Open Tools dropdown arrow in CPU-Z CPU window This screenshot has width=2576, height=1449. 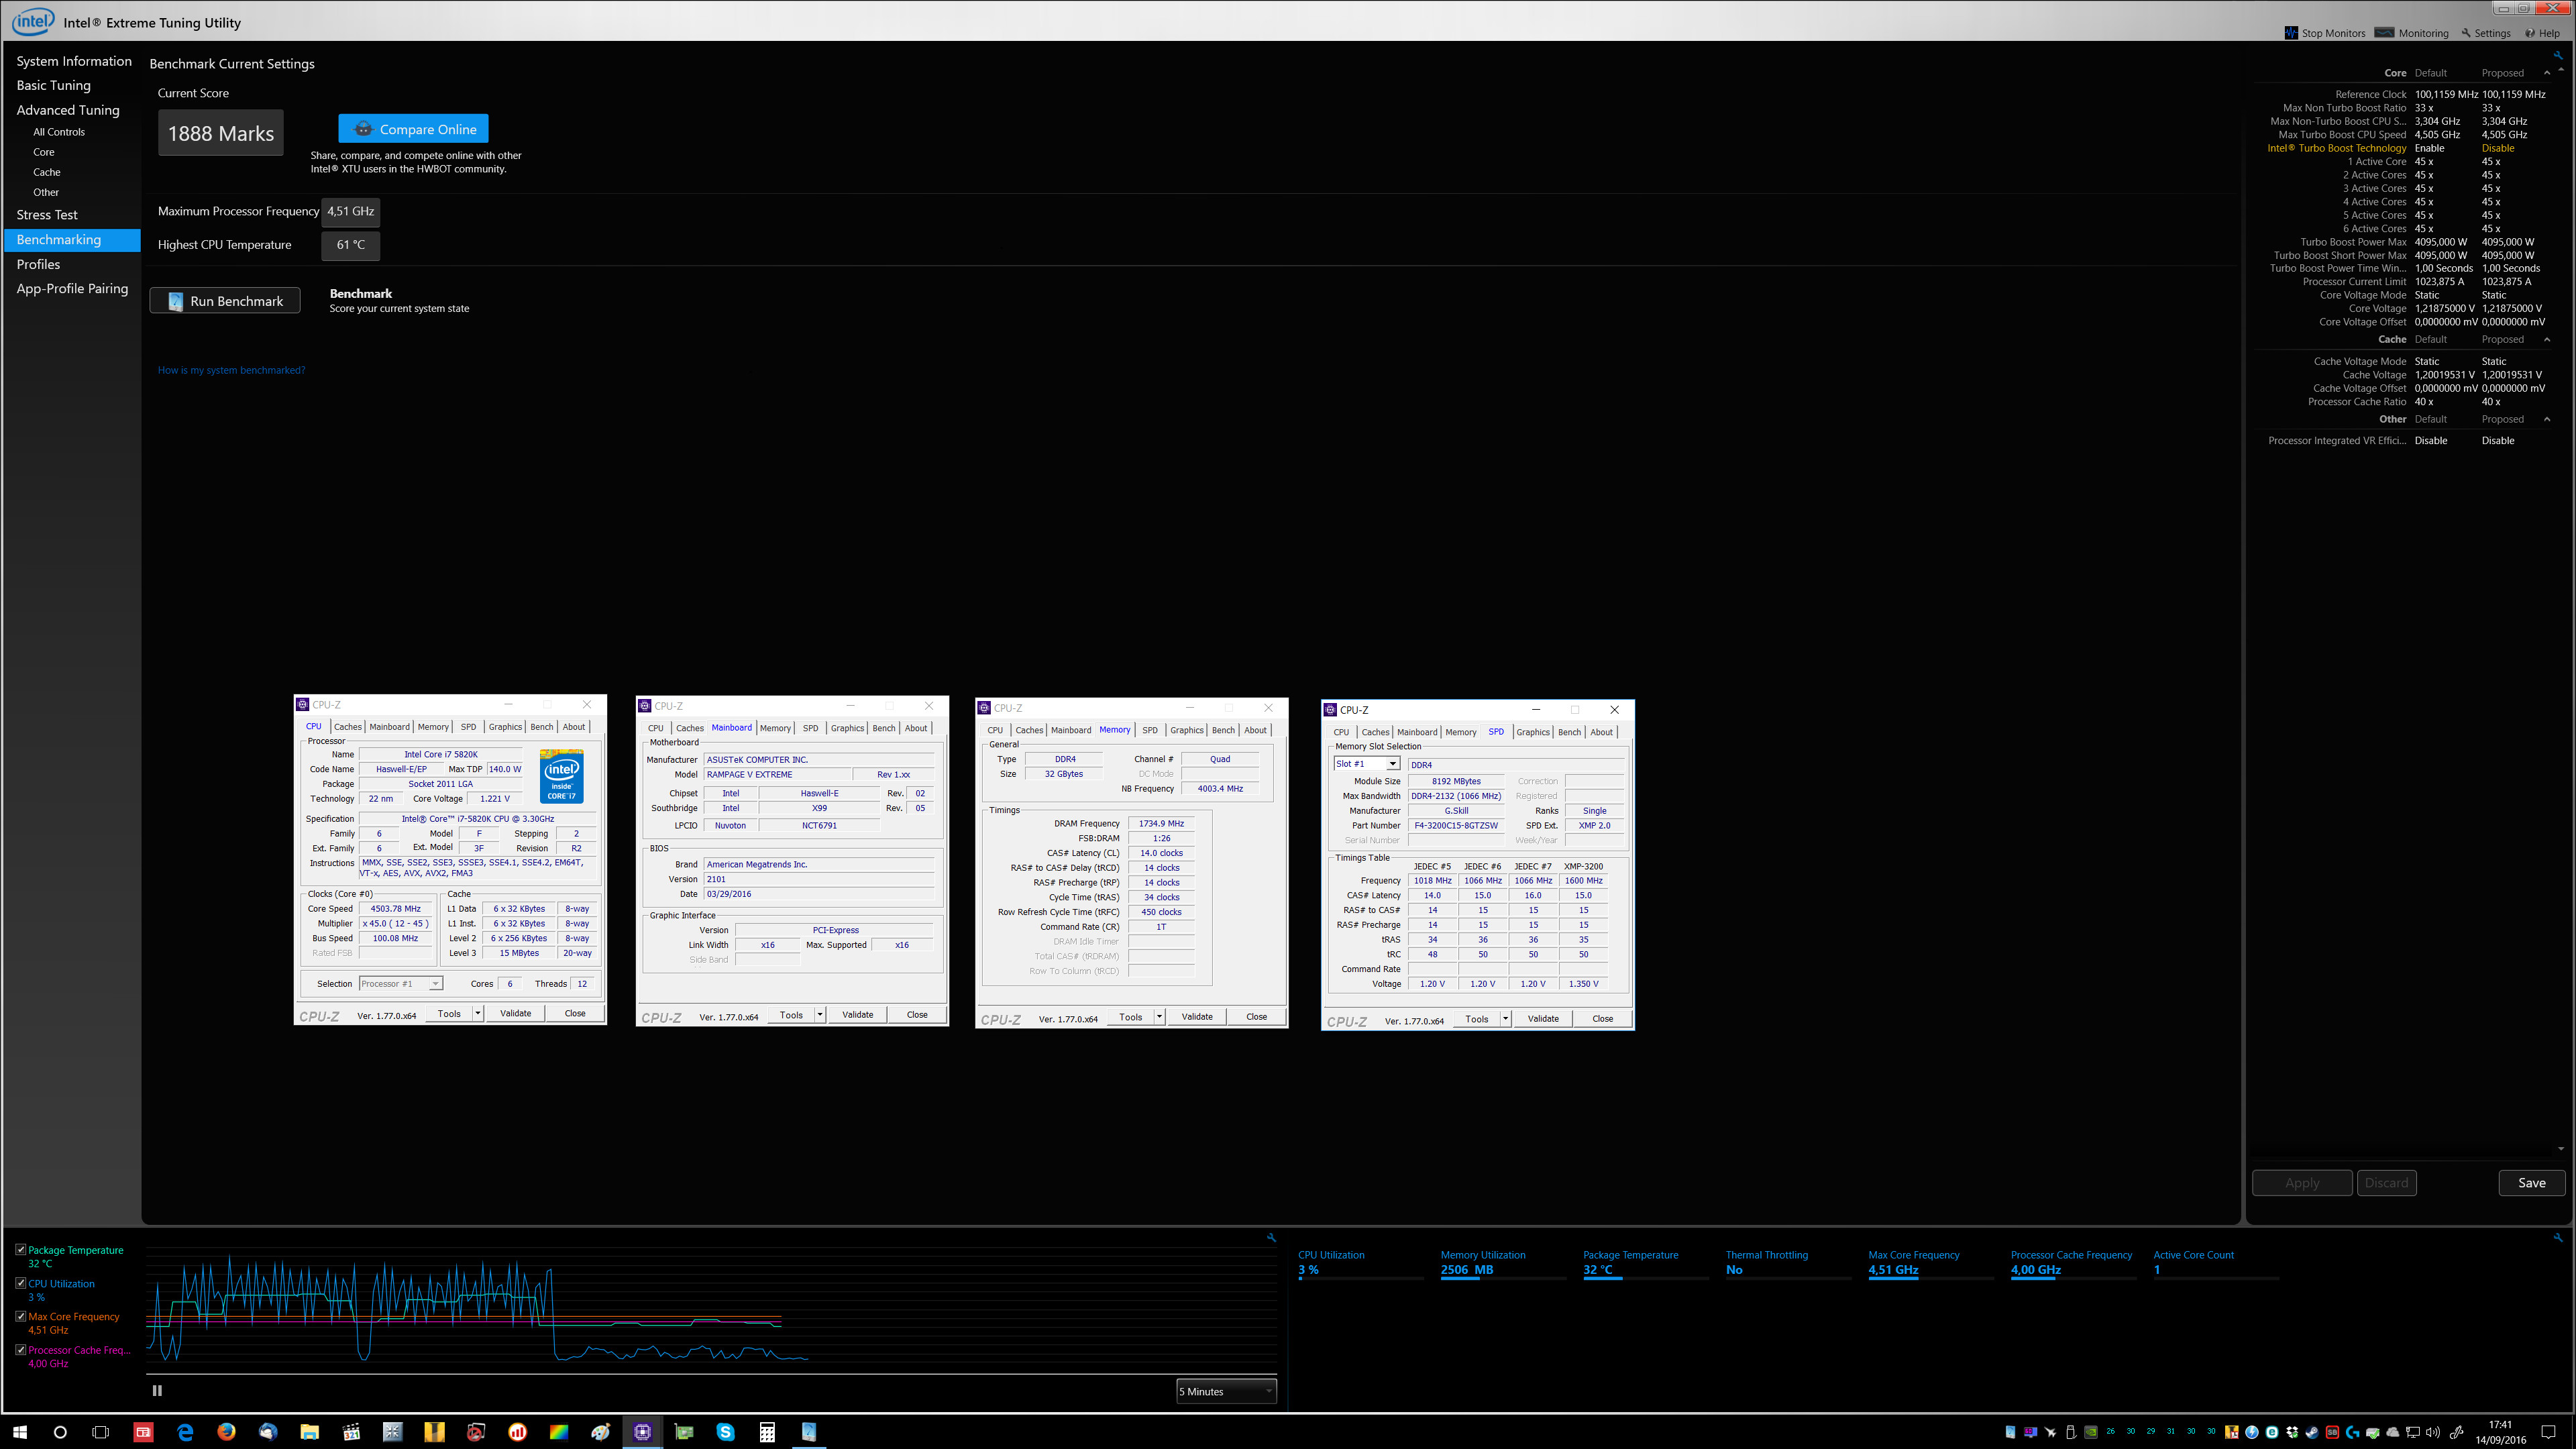click(x=478, y=1013)
